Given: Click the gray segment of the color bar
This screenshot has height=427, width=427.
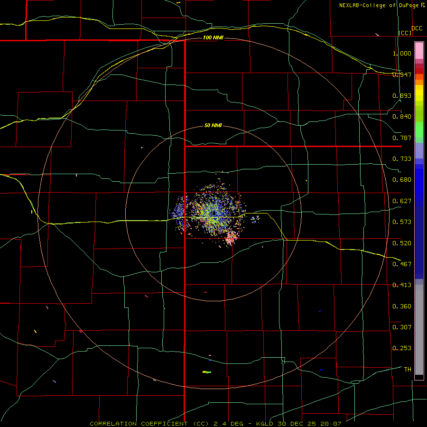Looking at the screenshot, I should pos(419,330).
